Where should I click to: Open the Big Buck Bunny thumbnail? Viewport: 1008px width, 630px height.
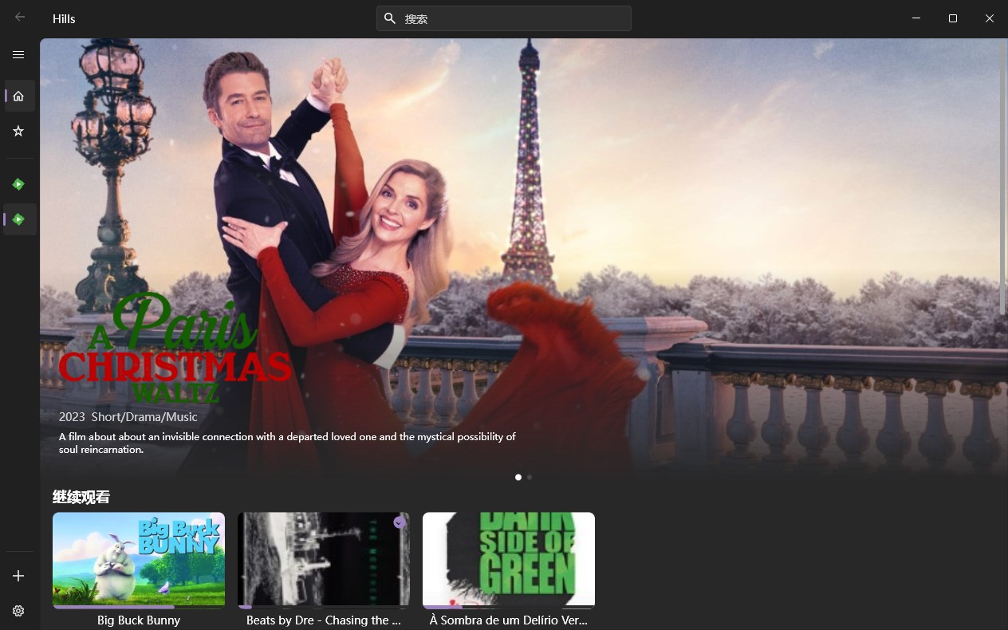[x=138, y=558]
